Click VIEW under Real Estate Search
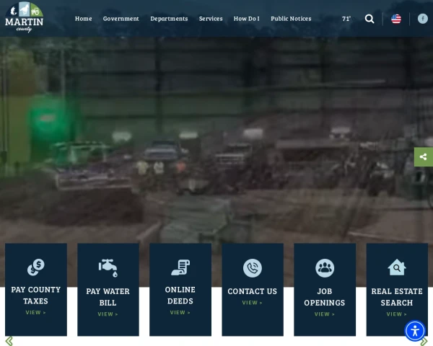The height and width of the screenshot is (346, 433). click(x=397, y=314)
